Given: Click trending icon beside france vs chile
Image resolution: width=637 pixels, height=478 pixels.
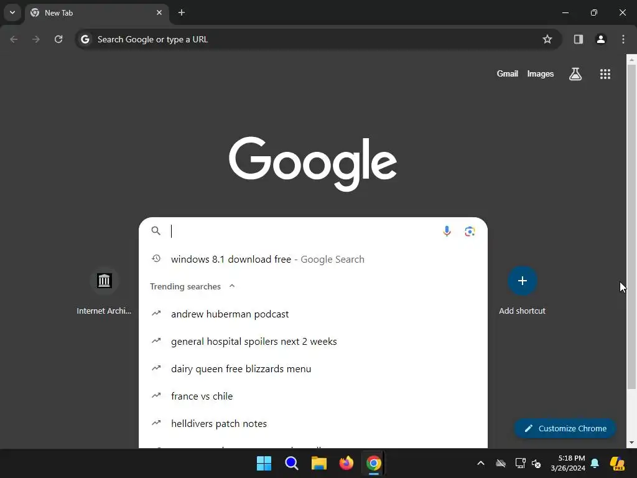Looking at the screenshot, I should coord(156,395).
